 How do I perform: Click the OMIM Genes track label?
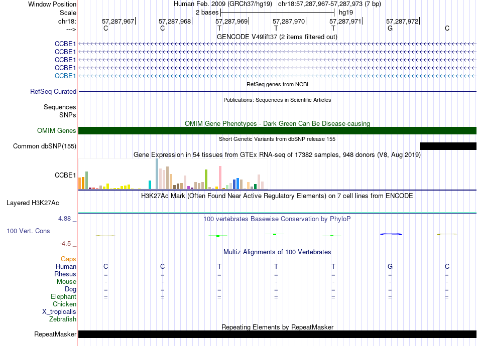click(x=57, y=130)
